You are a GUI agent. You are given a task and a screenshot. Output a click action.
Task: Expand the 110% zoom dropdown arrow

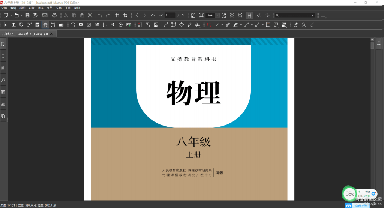[217, 15]
